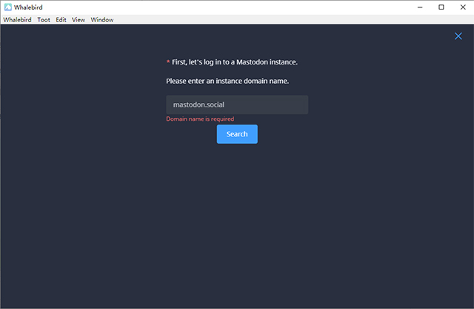Click the Whalebird app icon in title bar

(x=8, y=7)
